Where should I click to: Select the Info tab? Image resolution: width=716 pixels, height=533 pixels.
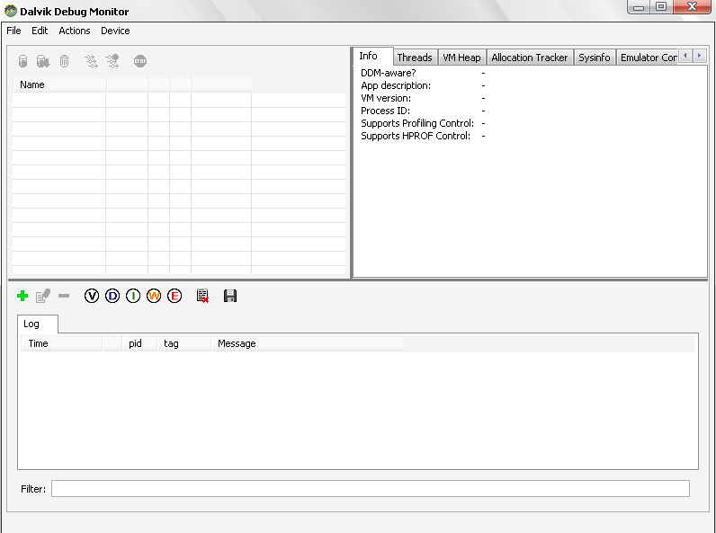click(372, 56)
